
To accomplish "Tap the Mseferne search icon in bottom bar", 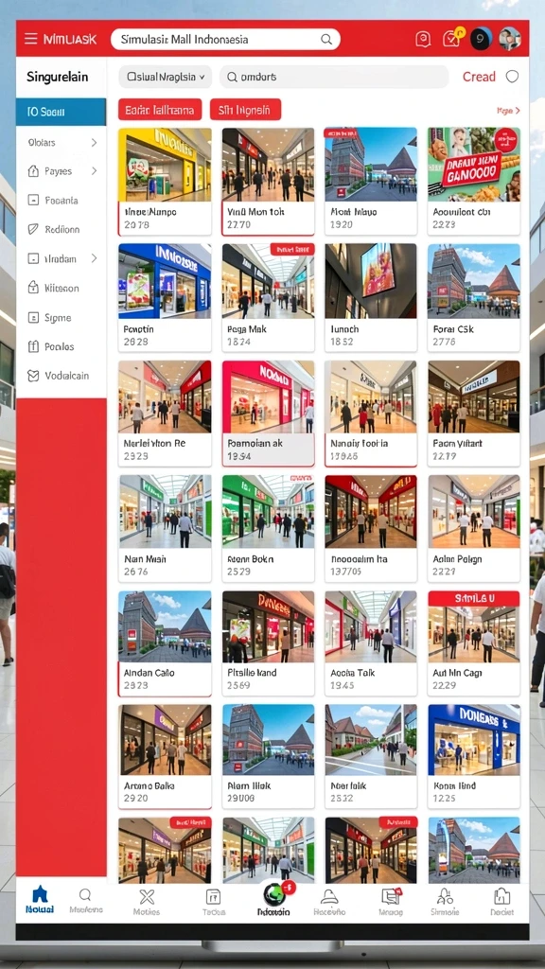I will pyautogui.click(x=85, y=895).
